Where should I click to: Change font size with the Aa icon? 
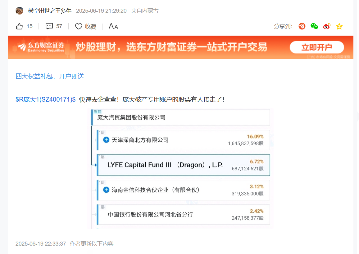coord(113,26)
